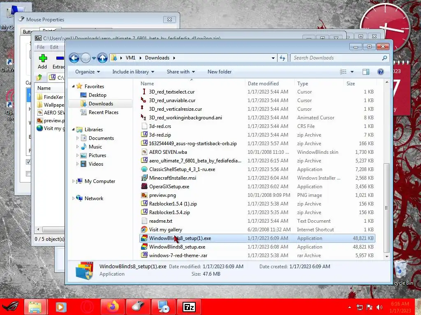Open the Include in library dropdown
This screenshot has height=315, width=421.
pyautogui.click(x=133, y=72)
